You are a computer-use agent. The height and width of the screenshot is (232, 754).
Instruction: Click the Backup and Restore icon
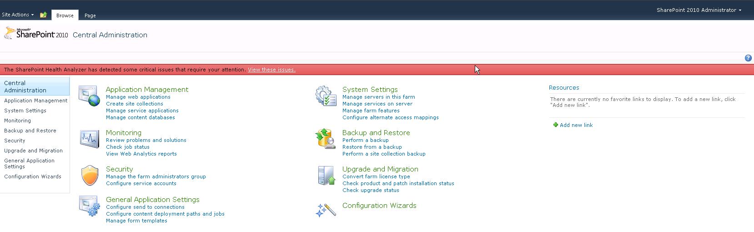tap(326, 139)
